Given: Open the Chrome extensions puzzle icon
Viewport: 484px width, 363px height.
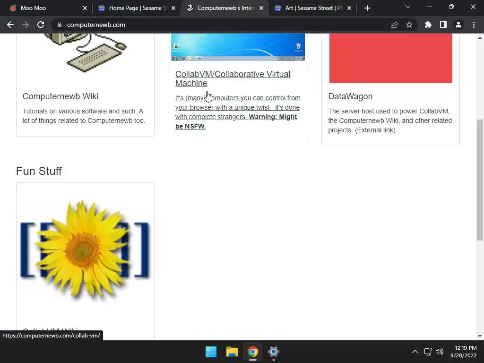Looking at the screenshot, I should 428,25.
